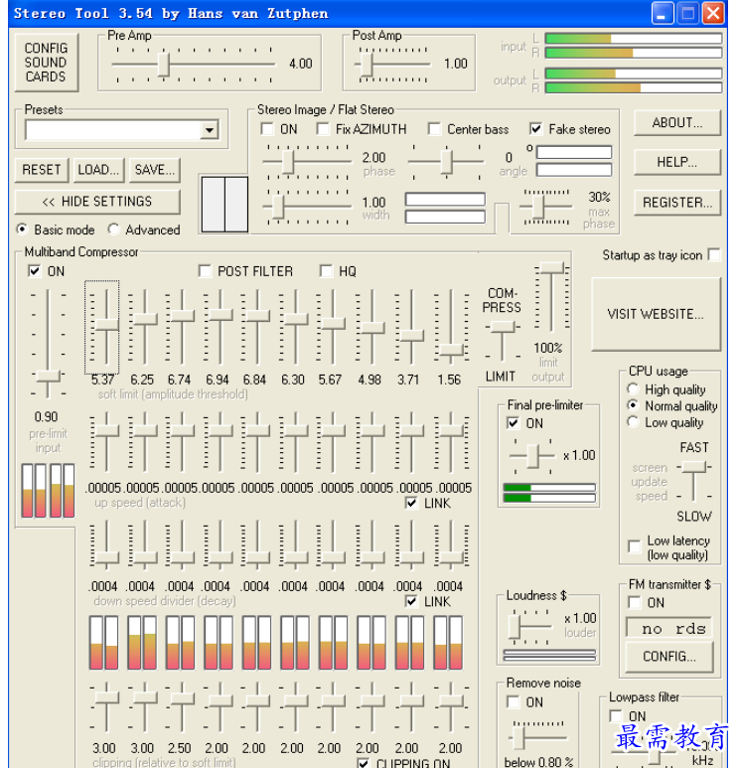Viewport: 737px width, 768px height.
Task: Uncheck the Fake stereo checkbox
Action: click(x=535, y=129)
